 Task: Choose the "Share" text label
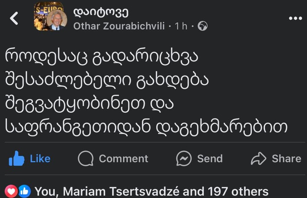pos(286,159)
